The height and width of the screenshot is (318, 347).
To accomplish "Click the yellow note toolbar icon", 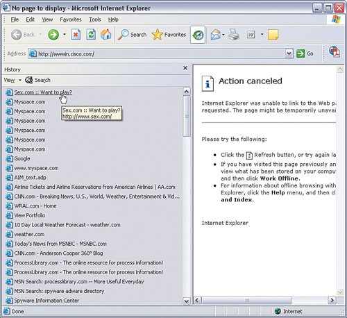I will coord(273,35).
